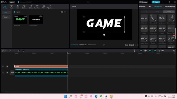Click the timeline playhead marker
Viewport: 177px width, 99px height.
click(68, 53)
